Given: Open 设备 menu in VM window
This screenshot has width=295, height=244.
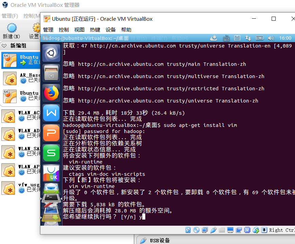Looking at the screenshot, I should (x=111, y=30).
